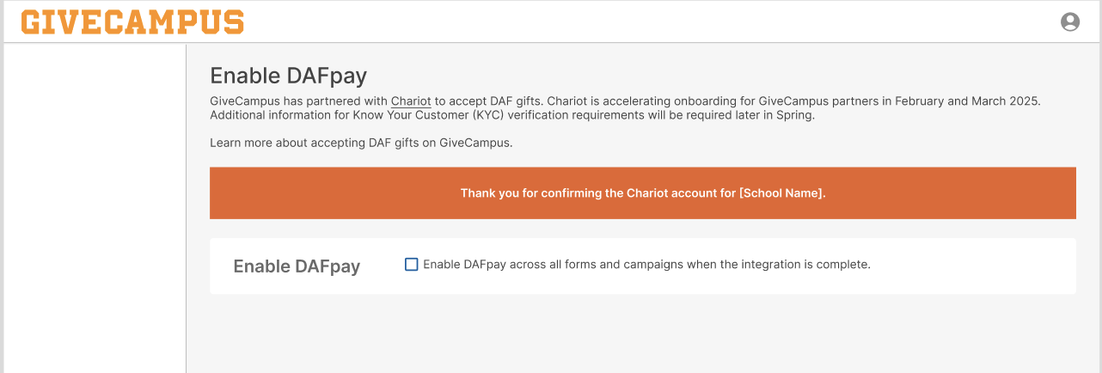
Task: Click the Enable DAFpay label inside card
Action: (x=297, y=266)
